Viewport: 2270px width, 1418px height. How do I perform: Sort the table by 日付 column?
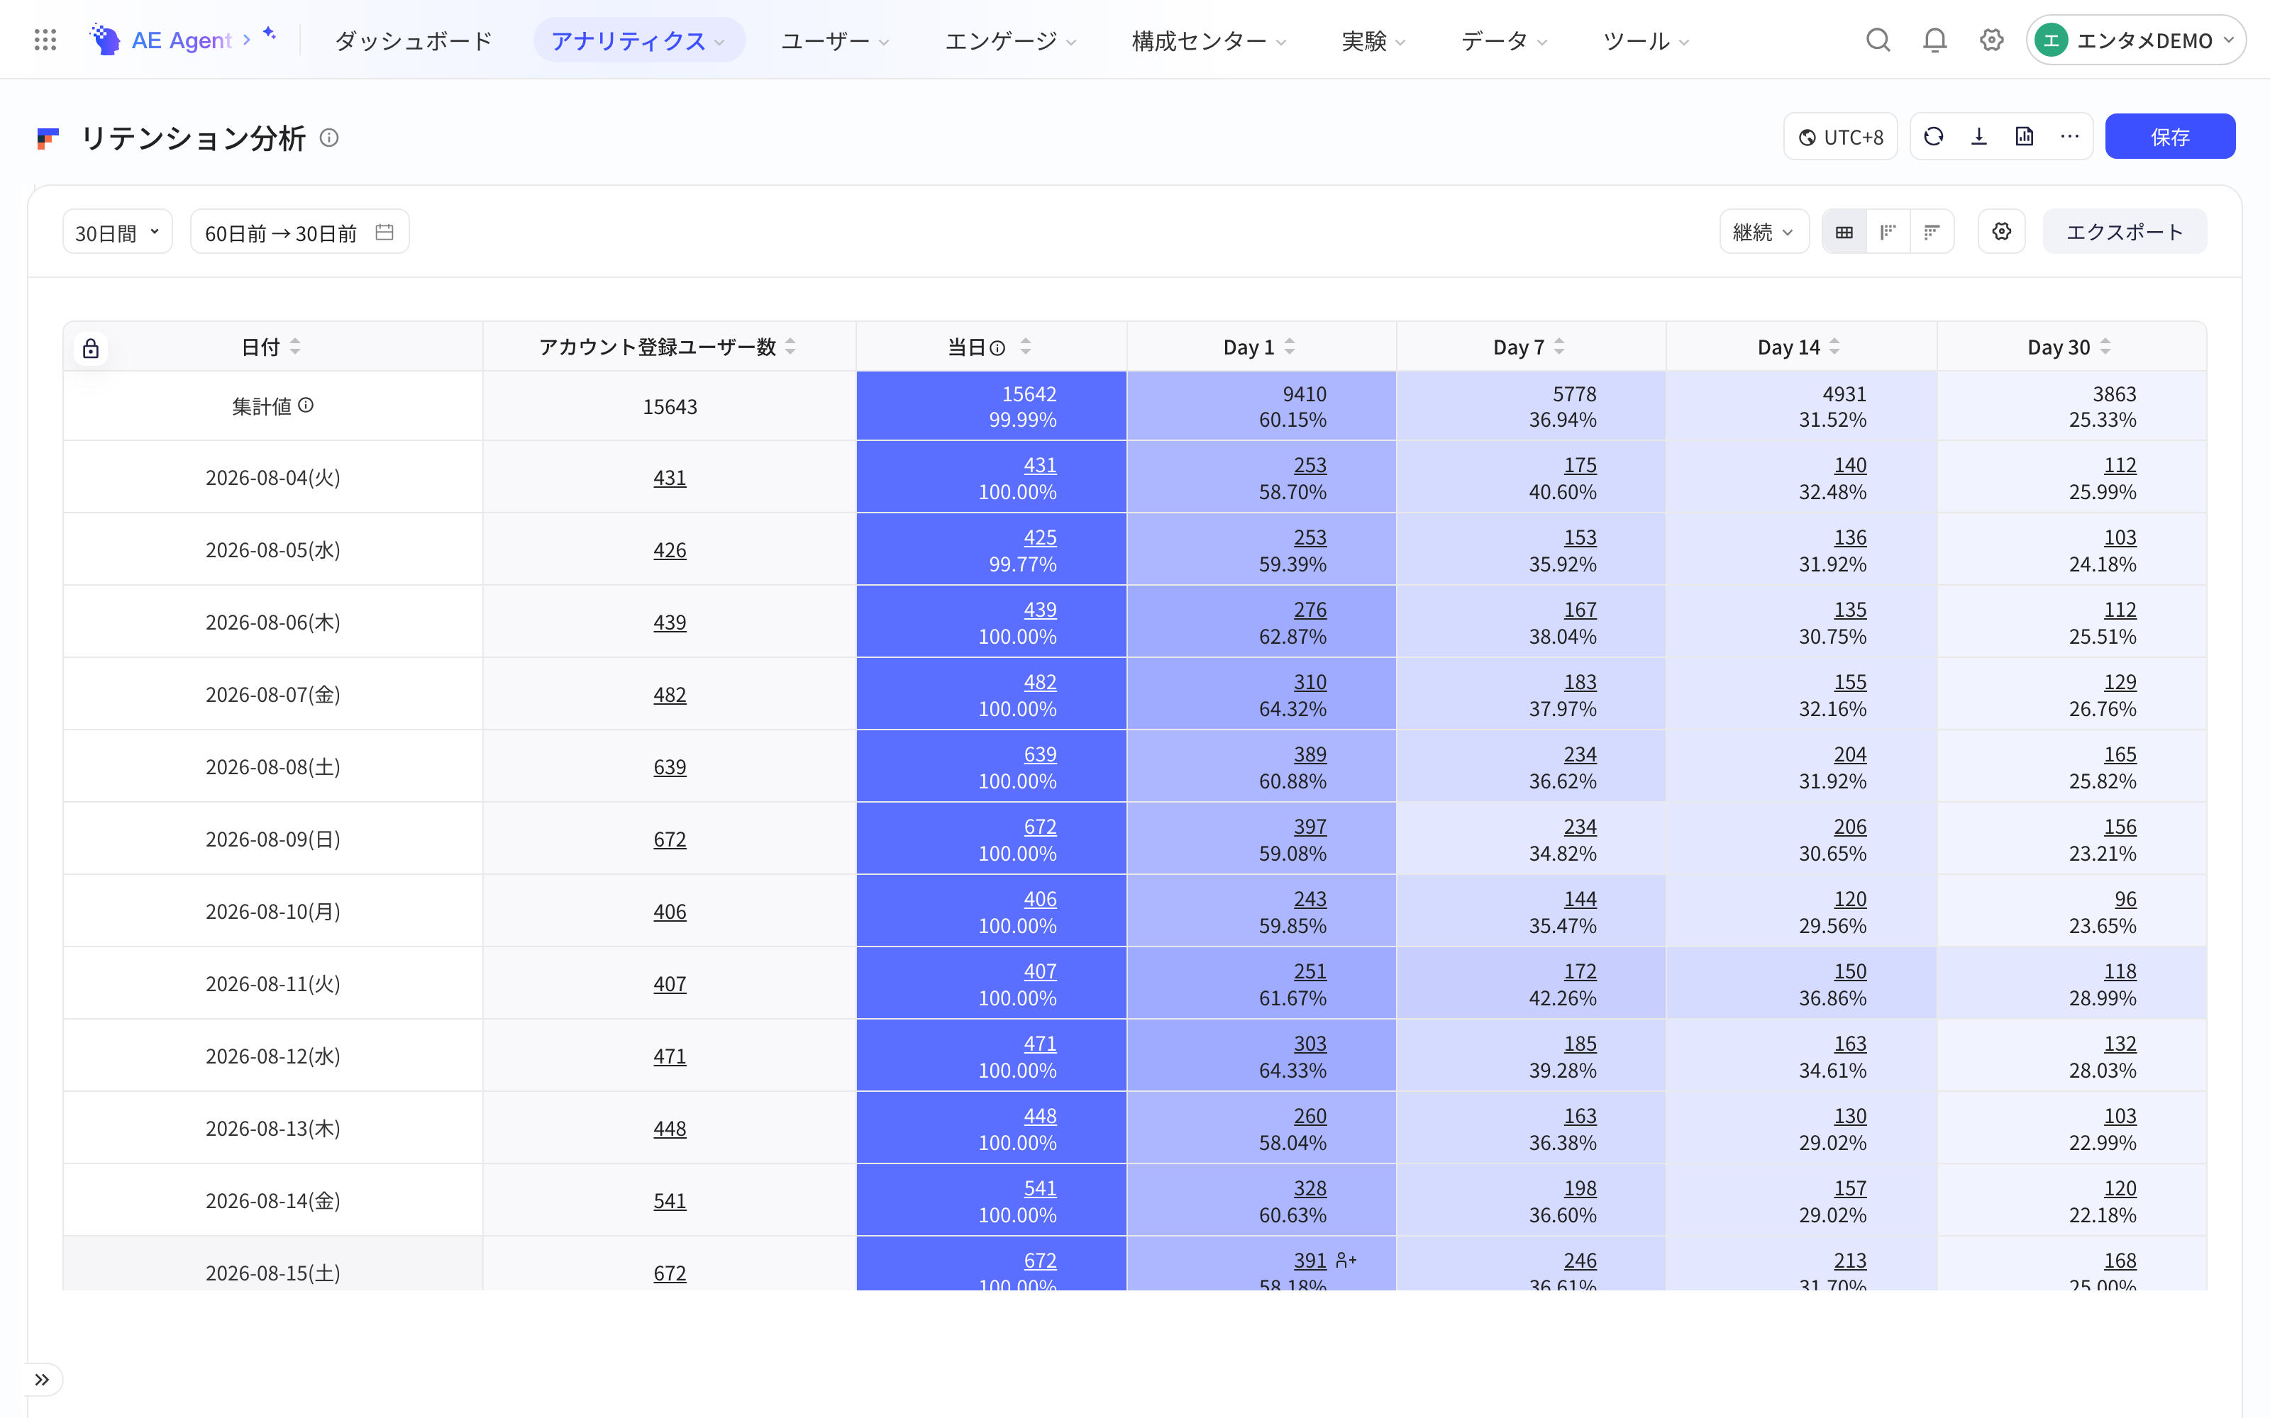[x=294, y=347]
